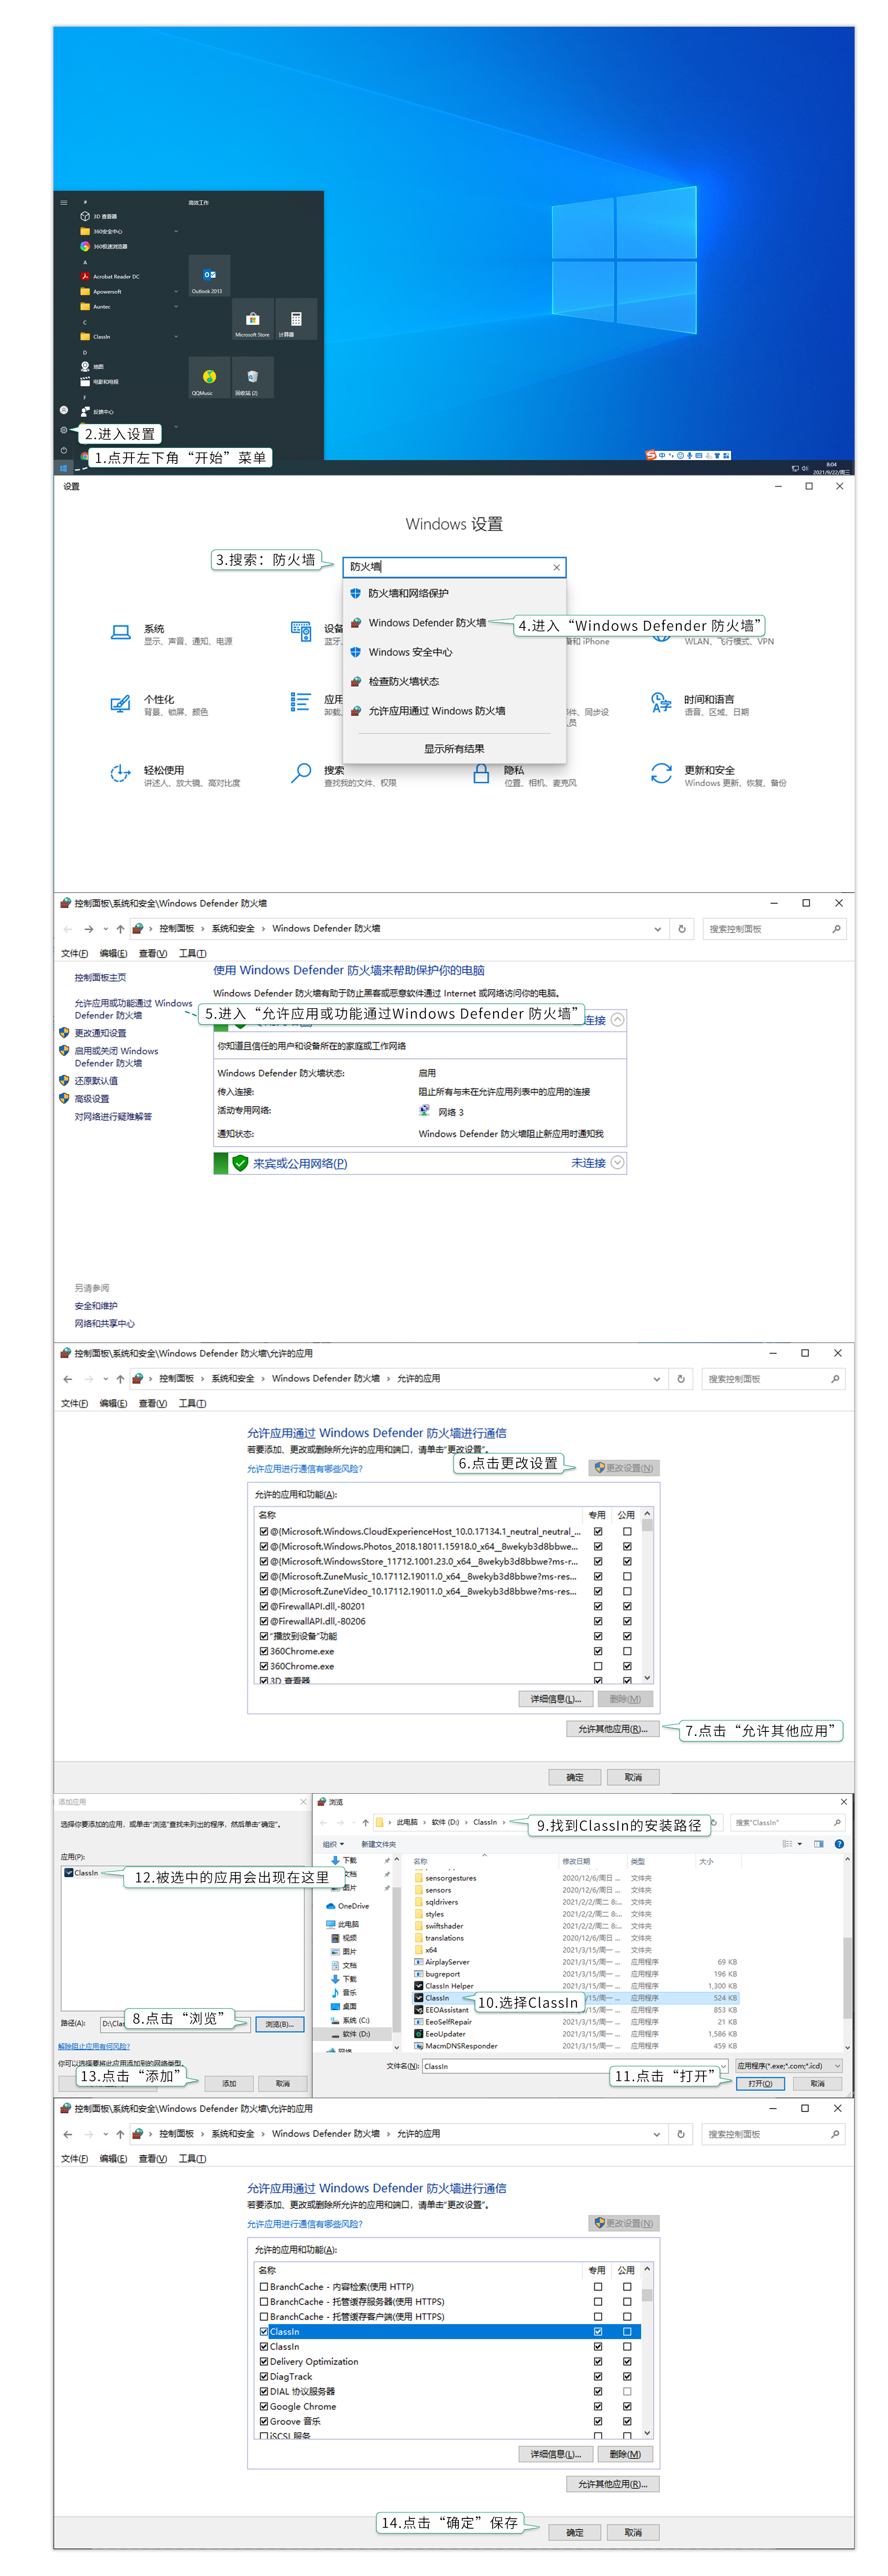Open Acrobat Reader DC in Start menu
Image resolution: width=888 pixels, height=2576 pixels.
coord(110,276)
